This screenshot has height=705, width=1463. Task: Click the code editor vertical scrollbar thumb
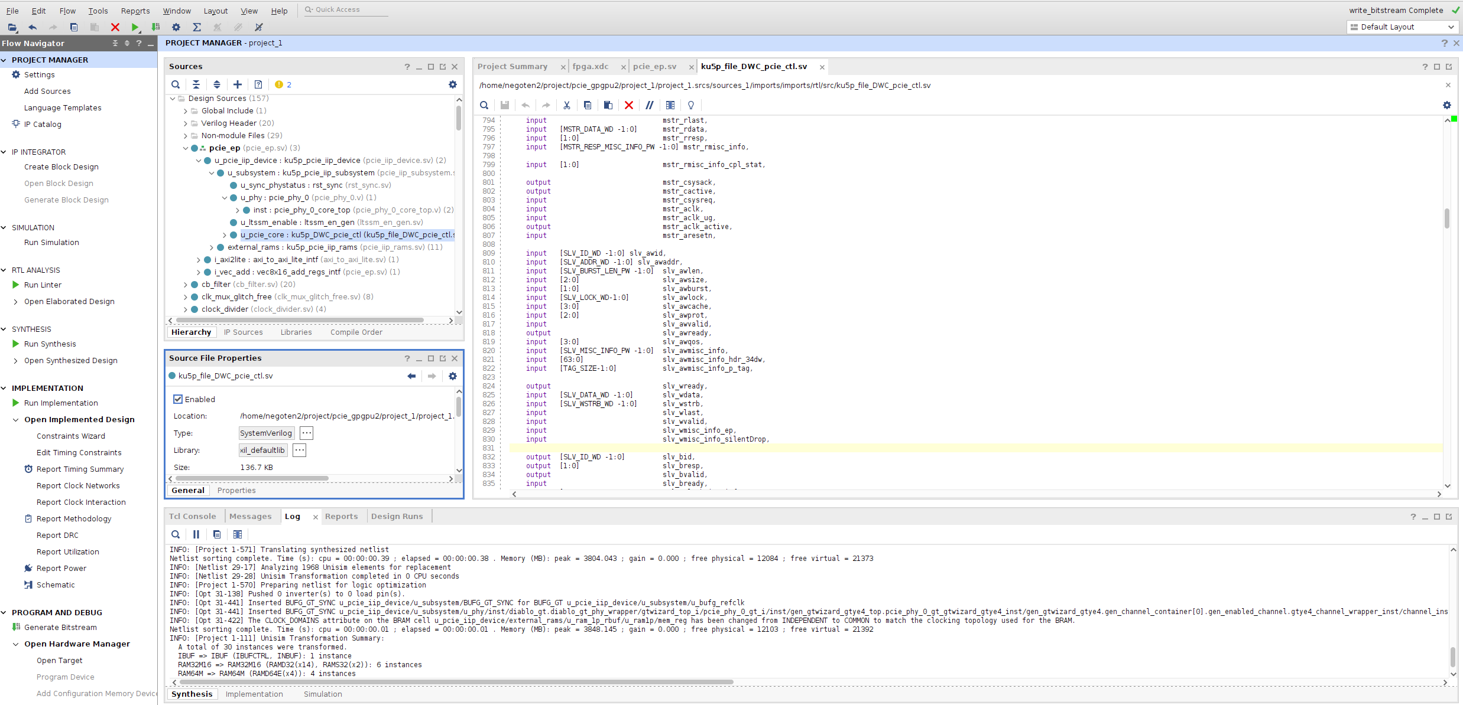1447,218
